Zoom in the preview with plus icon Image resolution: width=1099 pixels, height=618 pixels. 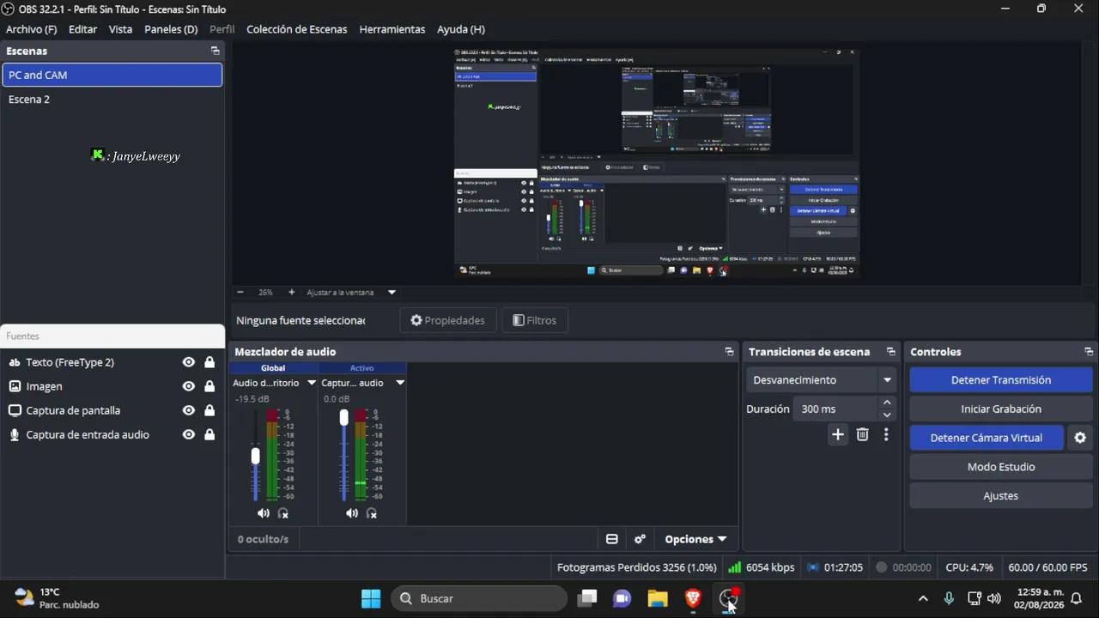291,292
